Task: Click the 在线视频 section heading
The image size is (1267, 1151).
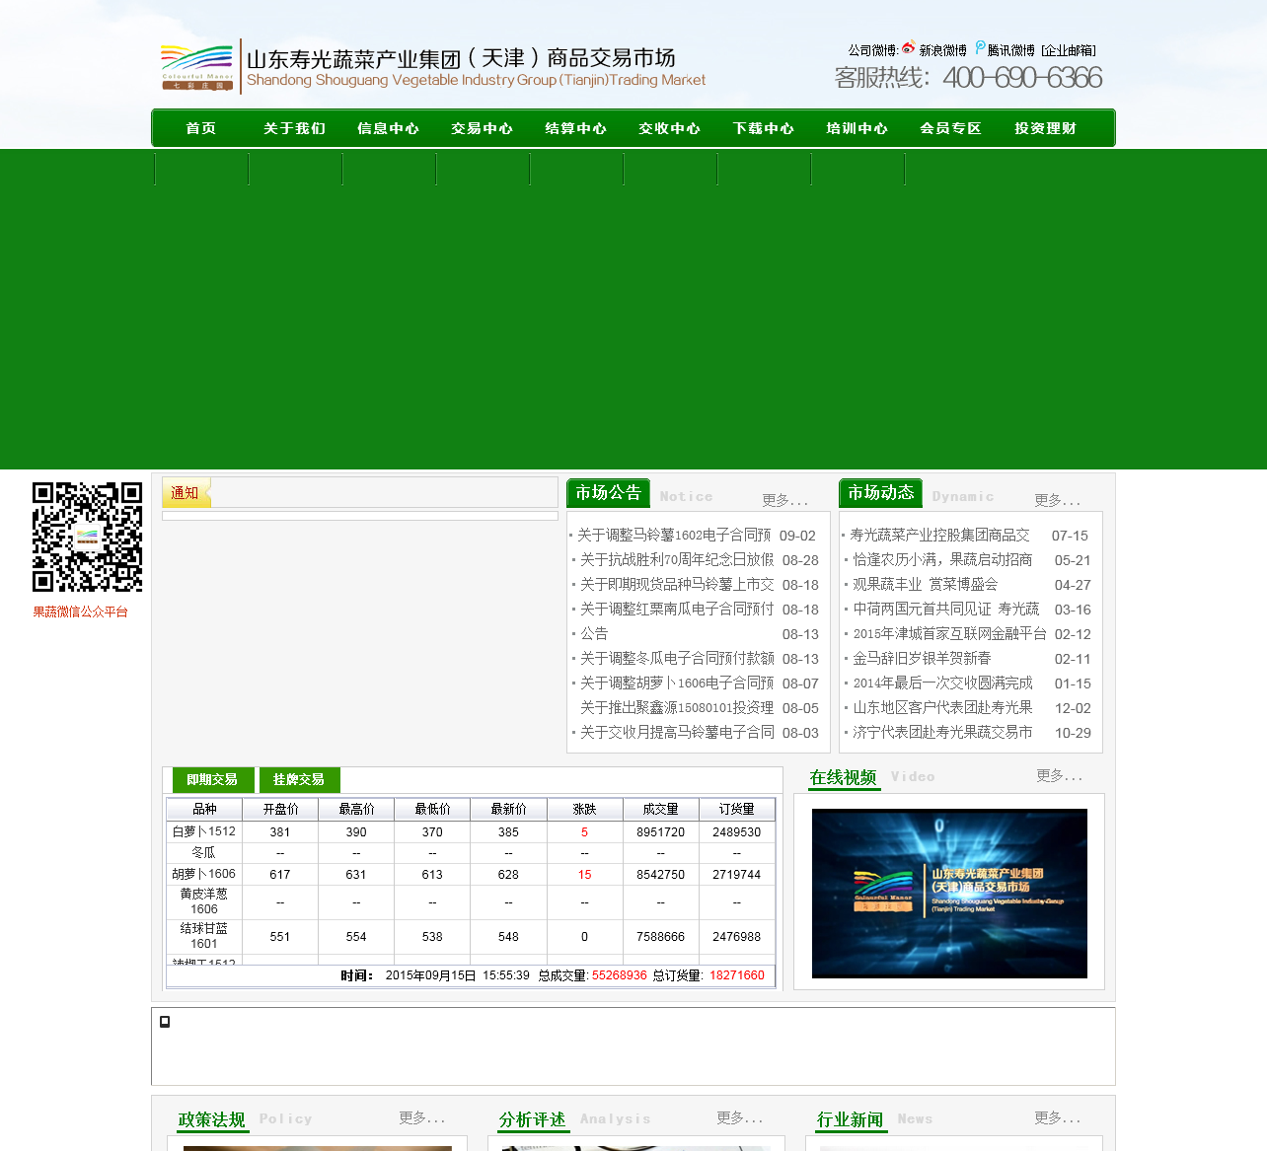Action: point(844,778)
